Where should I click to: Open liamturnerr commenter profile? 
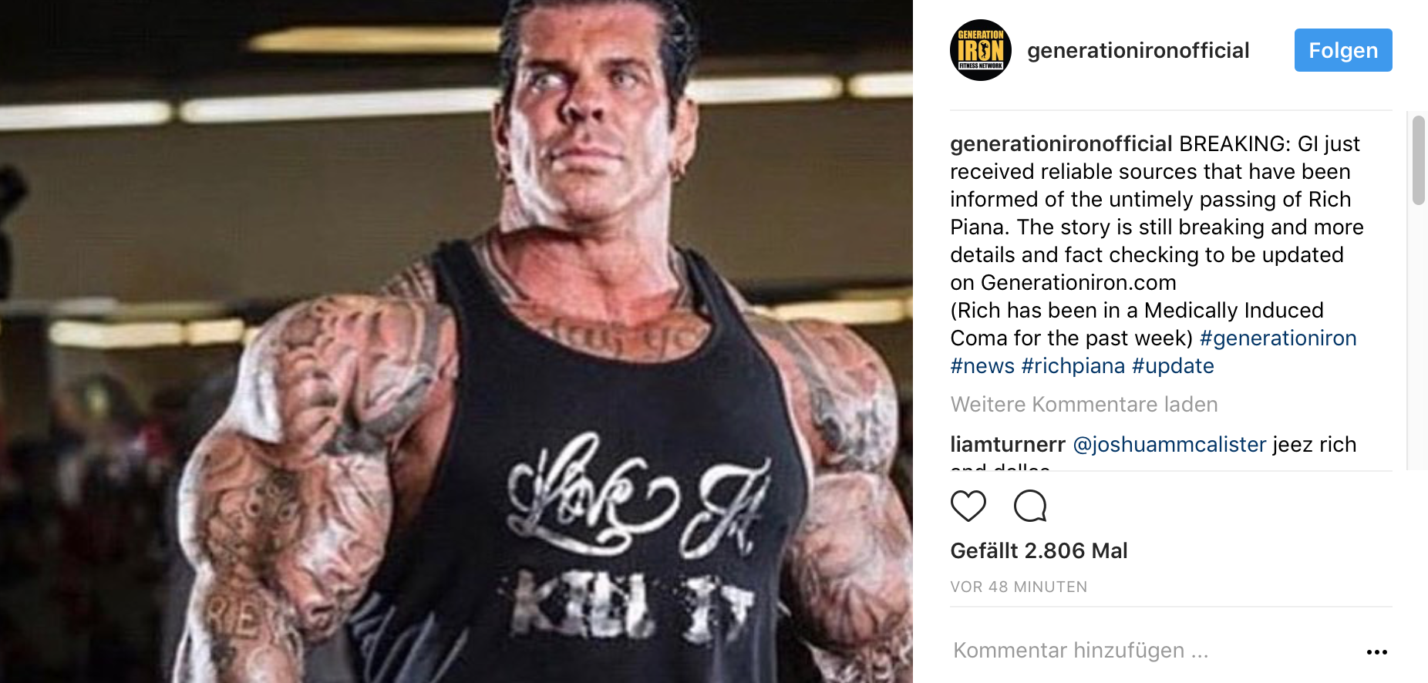tap(1008, 445)
